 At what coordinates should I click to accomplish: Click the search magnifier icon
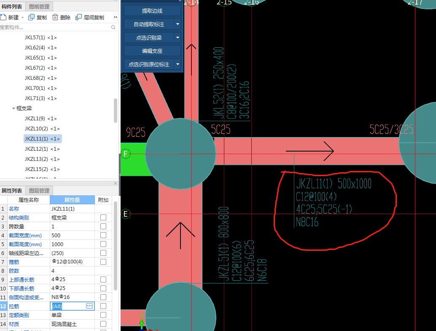click(113, 27)
